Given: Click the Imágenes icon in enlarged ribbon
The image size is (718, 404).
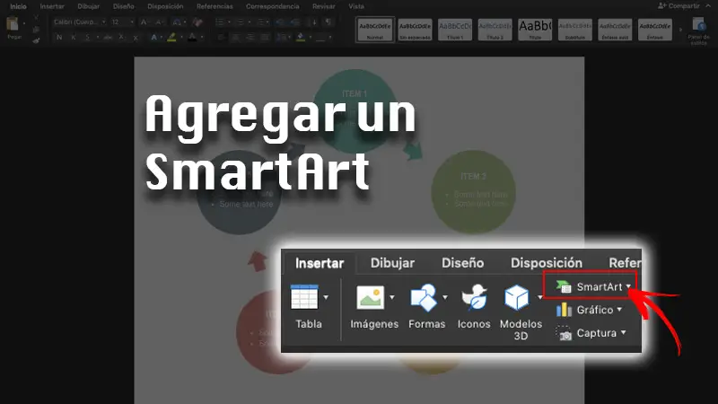Looking at the screenshot, I should (x=370, y=297).
